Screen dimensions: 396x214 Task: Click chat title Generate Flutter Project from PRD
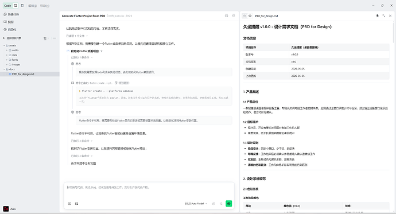pos(83,16)
